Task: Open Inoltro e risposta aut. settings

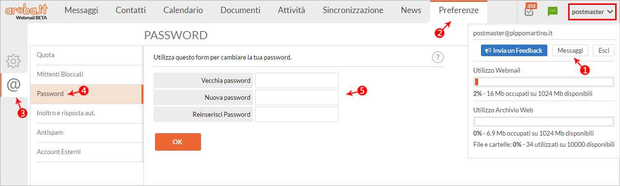Action: [86, 113]
